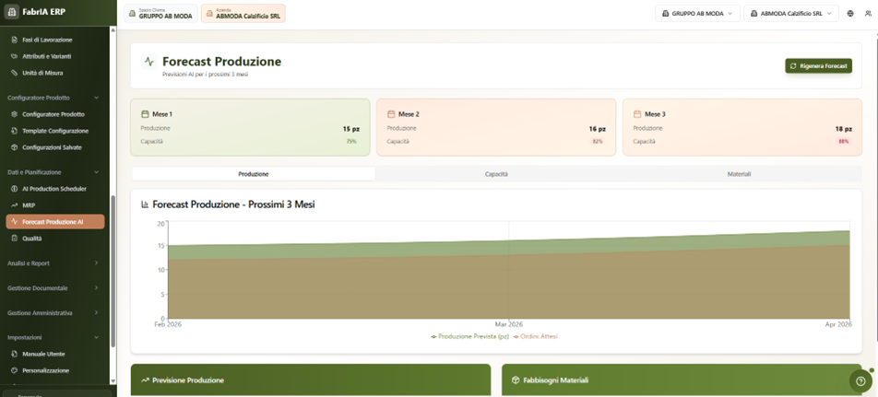Click the Template Configurazione file icon
Image resolution: width=878 pixels, height=397 pixels.
[15, 131]
